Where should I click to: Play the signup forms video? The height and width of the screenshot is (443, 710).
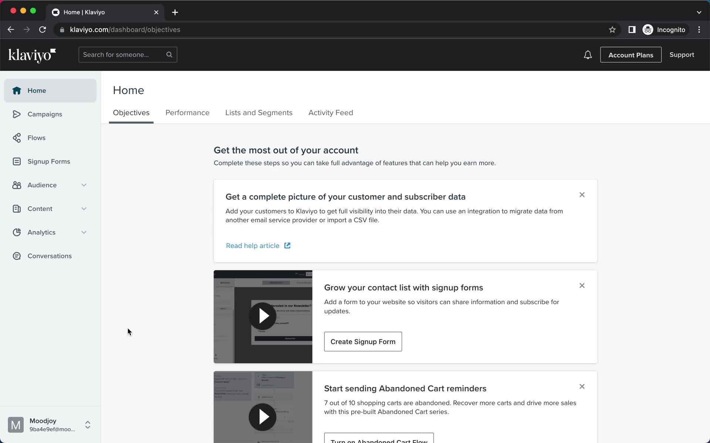(263, 316)
